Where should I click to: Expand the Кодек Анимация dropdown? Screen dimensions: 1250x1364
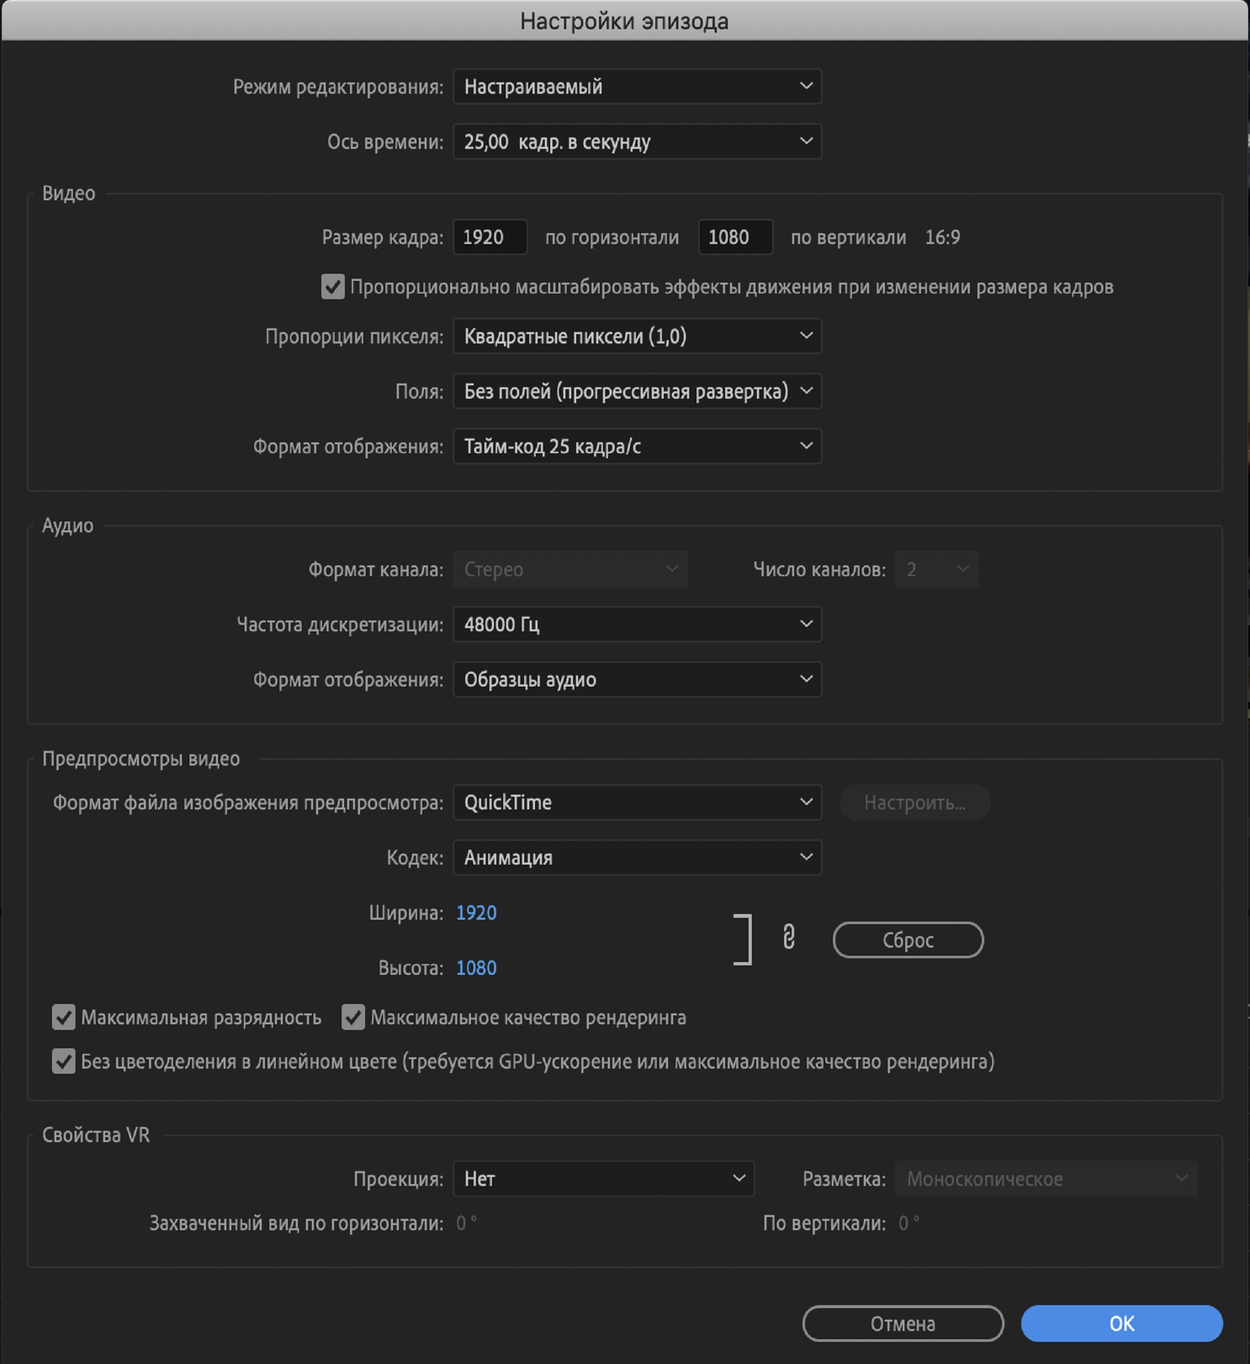click(637, 857)
